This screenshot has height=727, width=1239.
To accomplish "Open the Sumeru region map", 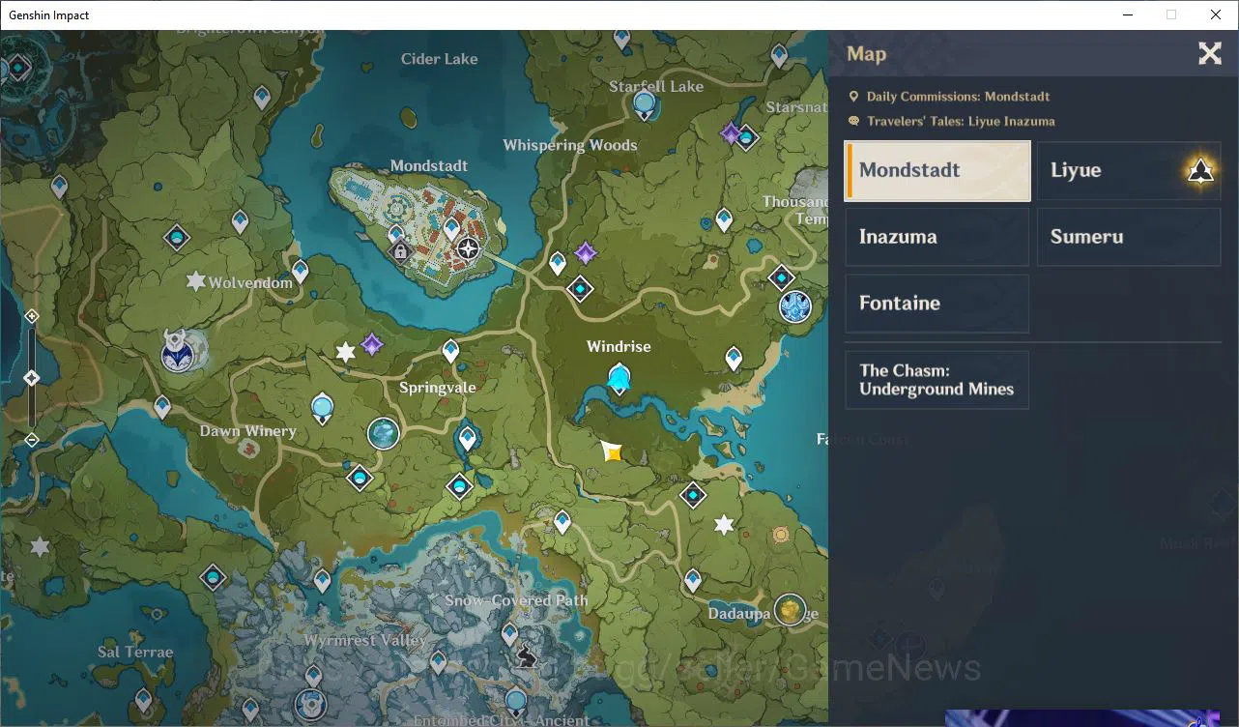I will tap(1129, 237).
